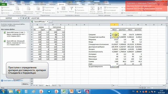Click the Refresh All (Обновить все) icon
The width and height of the screenshot is (168, 94).
[x=38, y=8]
